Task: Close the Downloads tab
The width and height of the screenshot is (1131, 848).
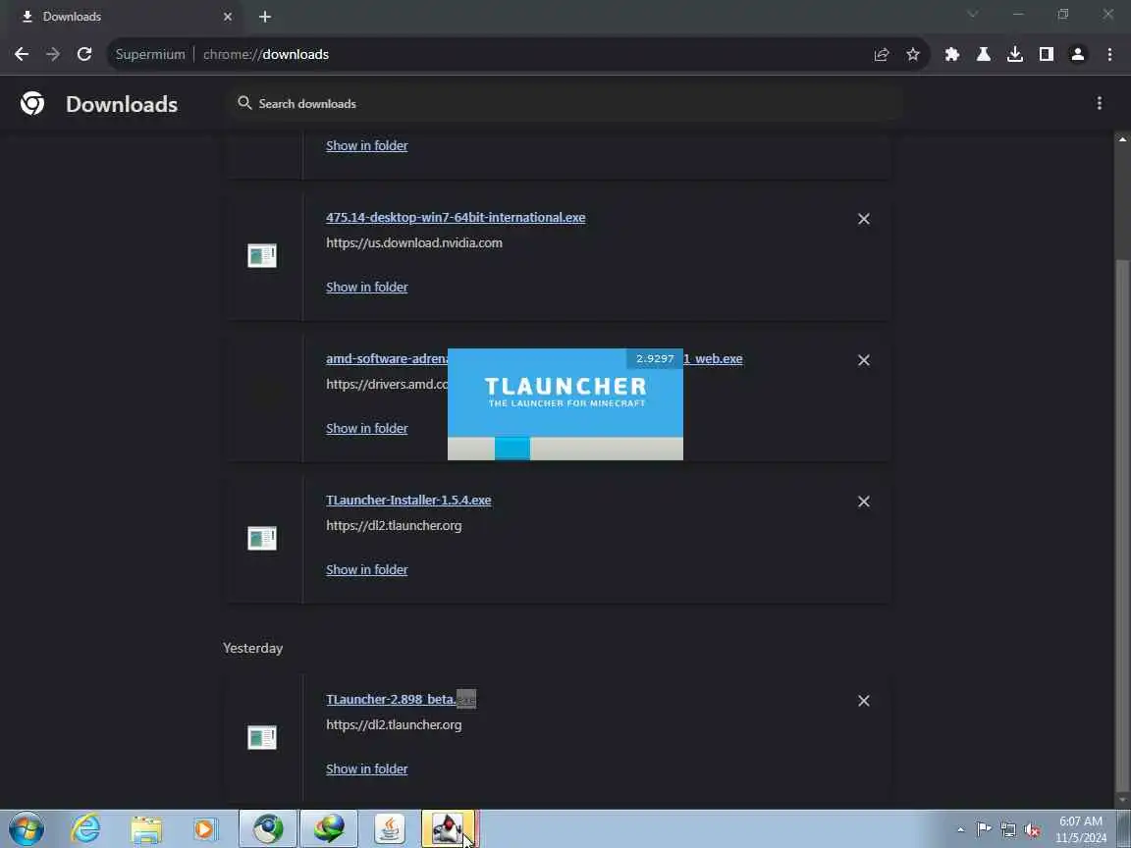Action: [x=228, y=16]
